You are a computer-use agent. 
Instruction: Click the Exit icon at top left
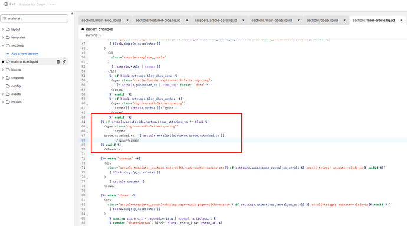(x=5, y=4)
